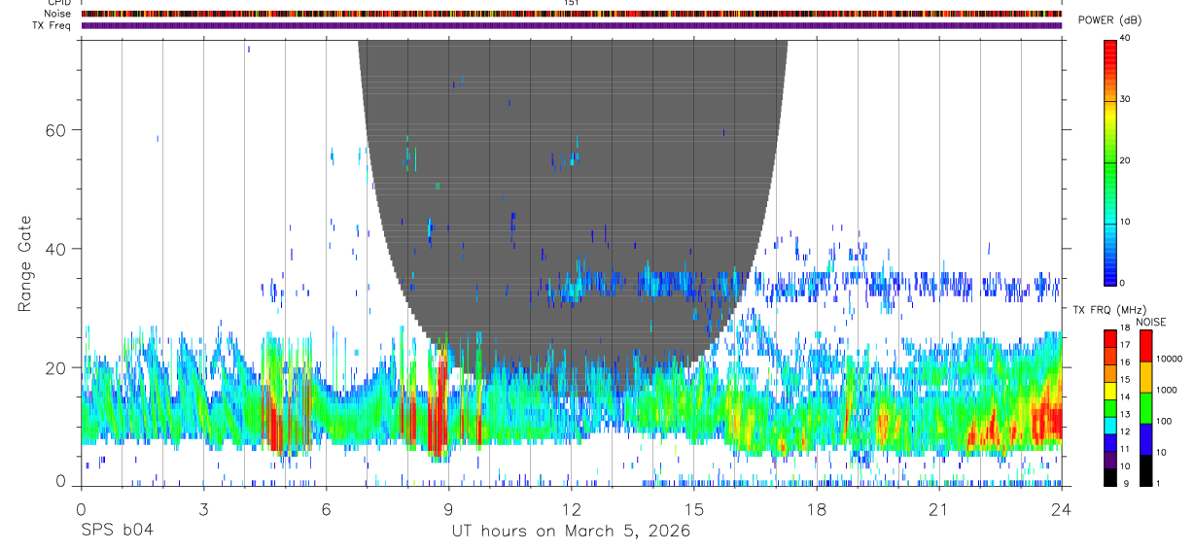Click the green segment of the NOISE scale
The width and height of the screenshot is (1194, 551).
[1145, 408]
